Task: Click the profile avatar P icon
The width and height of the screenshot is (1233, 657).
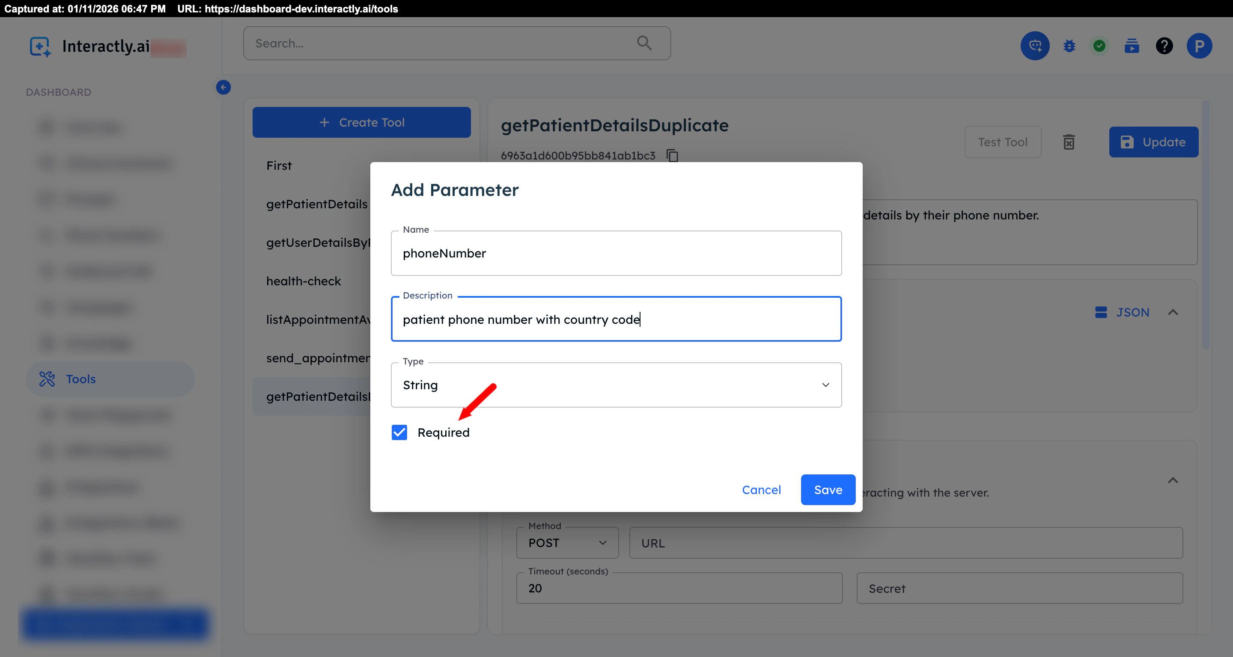Action: tap(1199, 46)
